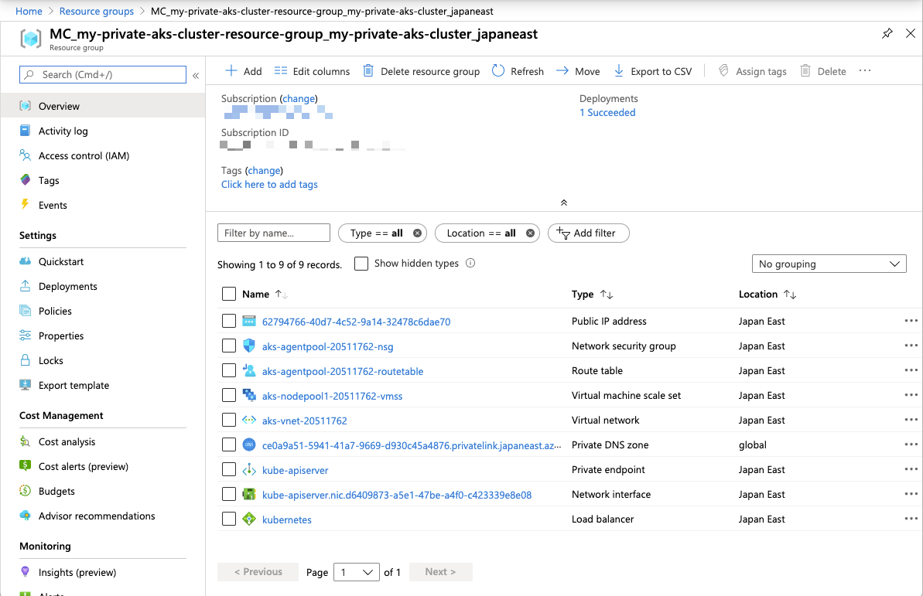
Task: Open context menu for aks-vnet-20511762 row
Action: (x=911, y=420)
